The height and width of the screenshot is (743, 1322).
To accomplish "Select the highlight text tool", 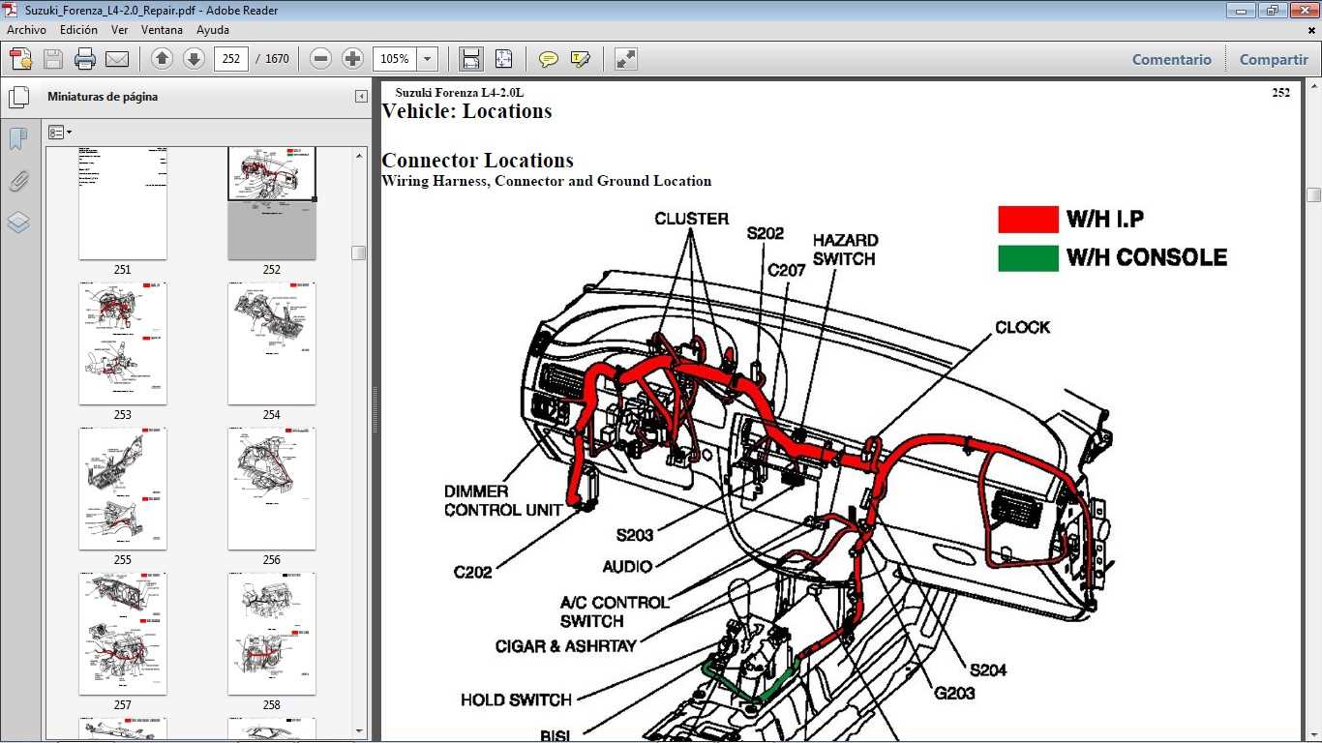I will pos(580,59).
